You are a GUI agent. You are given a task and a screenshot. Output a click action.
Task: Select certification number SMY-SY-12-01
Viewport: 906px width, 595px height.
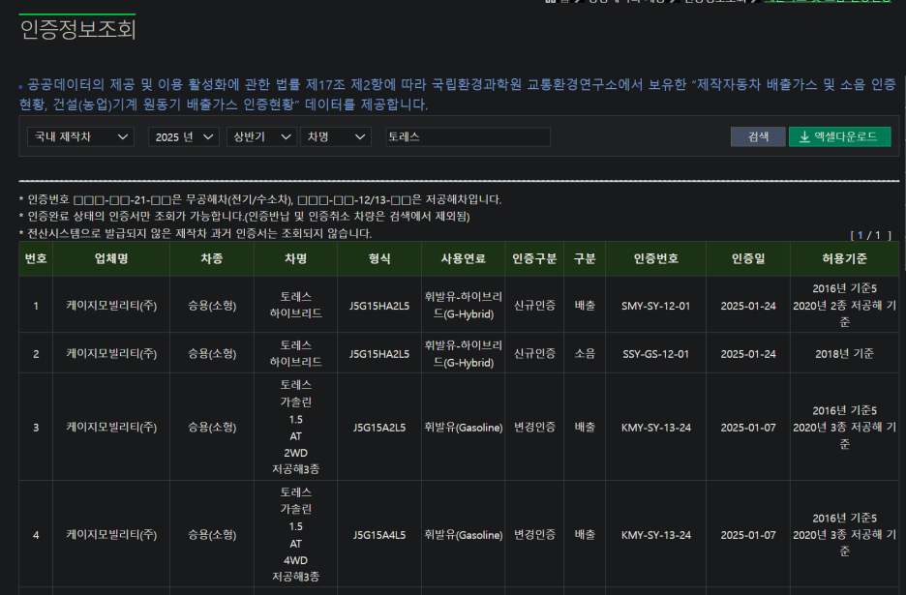click(656, 306)
